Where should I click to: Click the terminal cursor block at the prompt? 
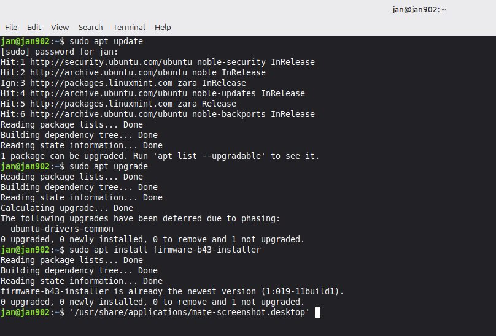pyautogui.click(x=317, y=313)
